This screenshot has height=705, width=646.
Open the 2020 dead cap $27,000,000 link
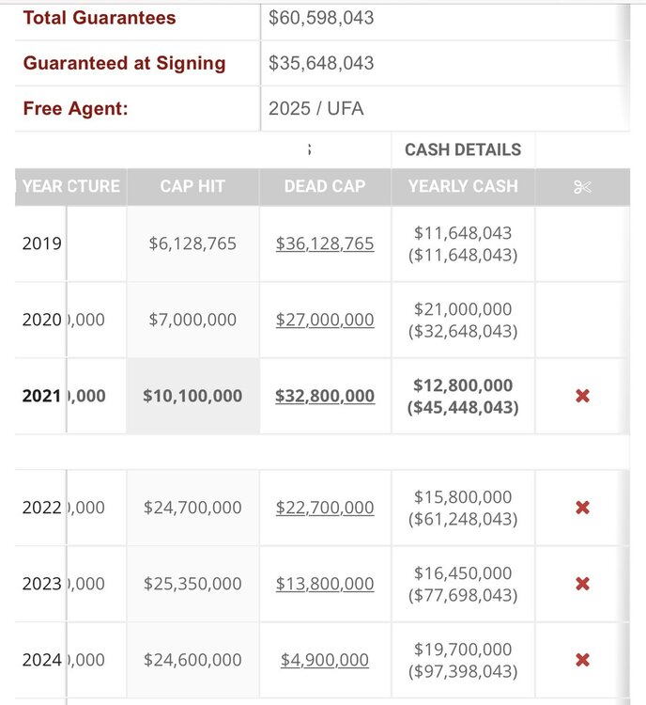325,320
